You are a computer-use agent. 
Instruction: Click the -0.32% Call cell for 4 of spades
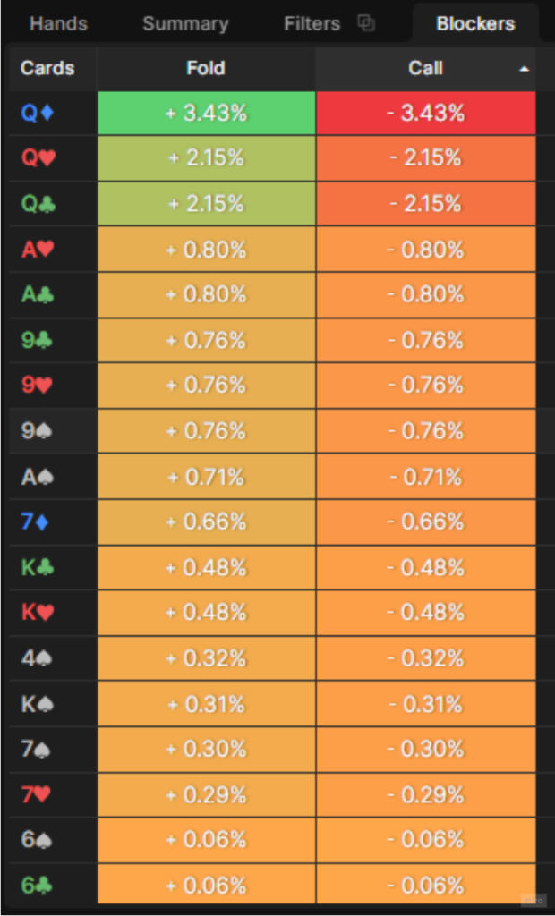(x=426, y=659)
